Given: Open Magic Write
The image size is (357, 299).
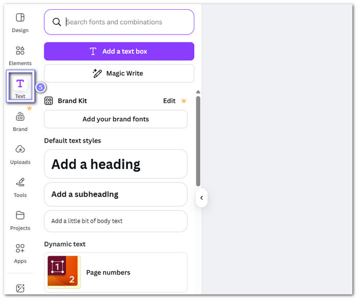Looking at the screenshot, I should [119, 73].
